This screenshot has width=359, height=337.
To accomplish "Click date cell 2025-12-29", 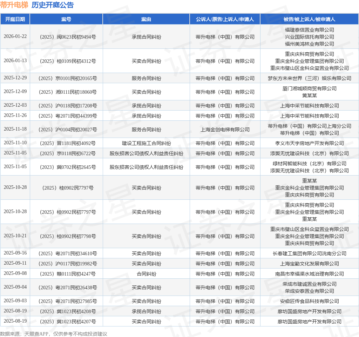I will tap(15, 78).
